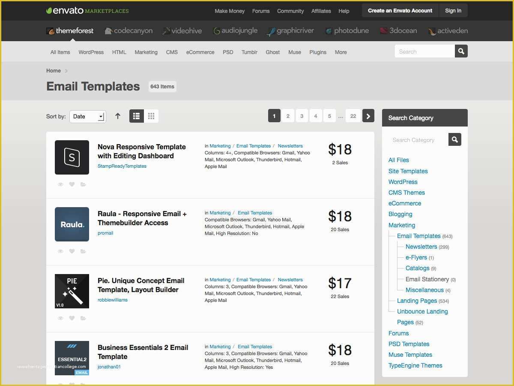Image resolution: width=514 pixels, height=386 pixels.
Task: Click the preview eye icon for Nova template
Action: tap(60, 184)
